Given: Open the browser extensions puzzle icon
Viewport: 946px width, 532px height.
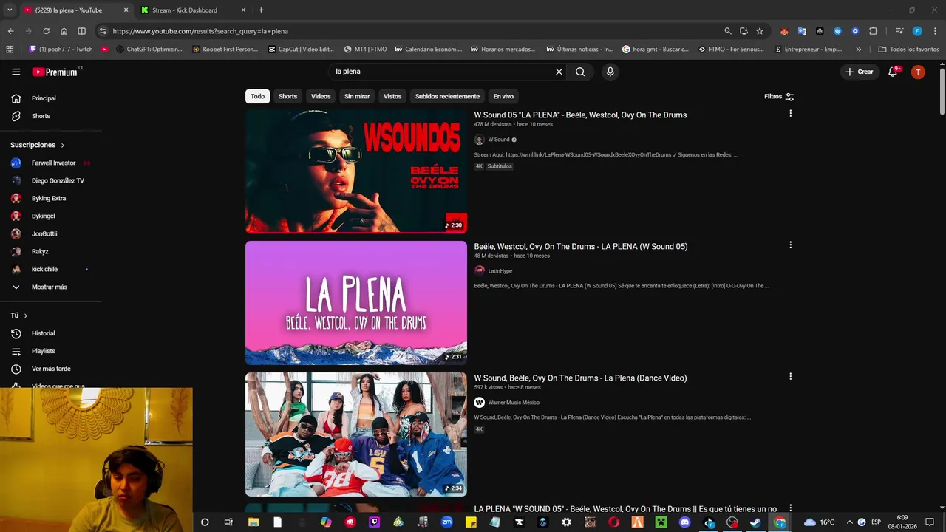Looking at the screenshot, I should 873,31.
